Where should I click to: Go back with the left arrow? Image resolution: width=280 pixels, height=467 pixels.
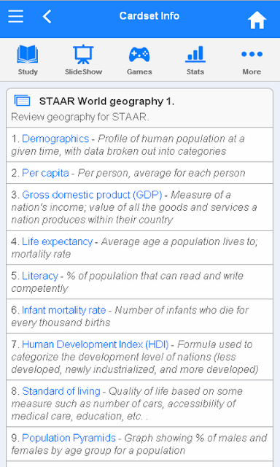[x=47, y=16]
